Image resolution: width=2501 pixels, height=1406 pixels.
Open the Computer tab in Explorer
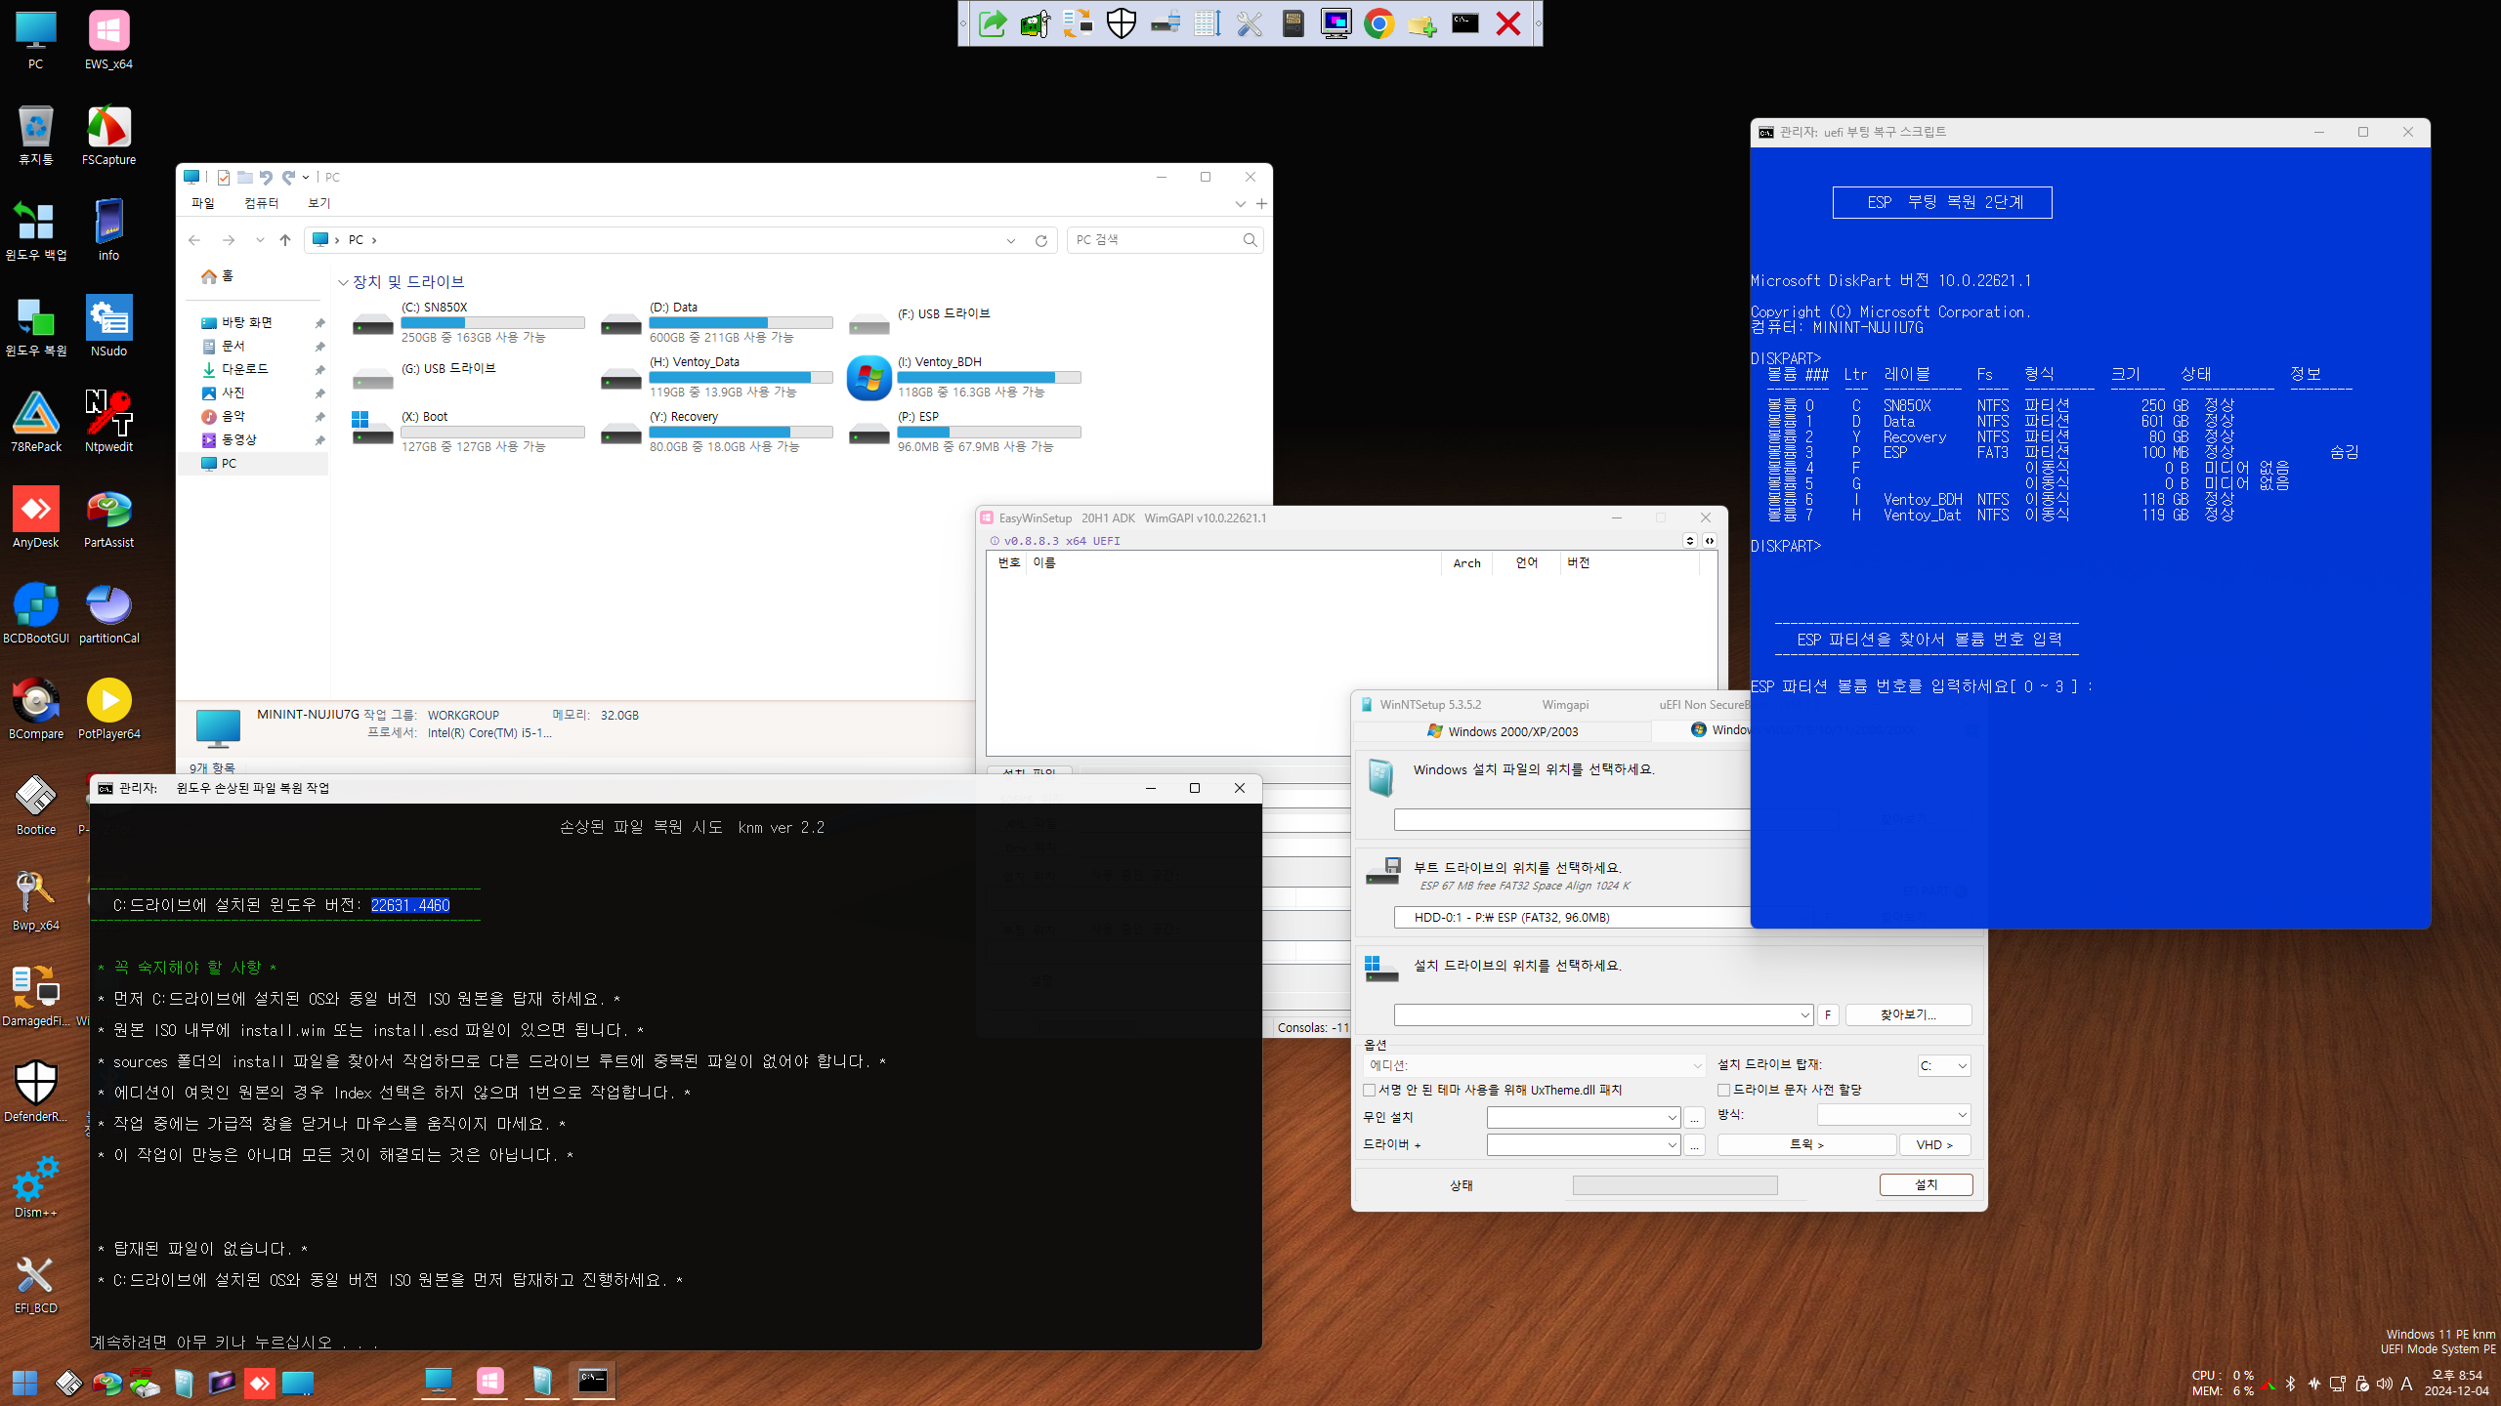pyautogui.click(x=261, y=203)
